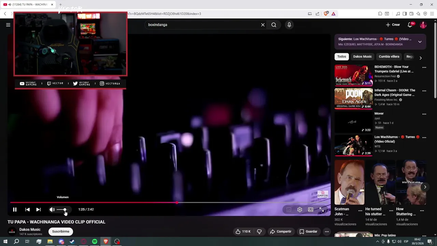Open the Dakos Music channel avatar

click(x=12, y=232)
